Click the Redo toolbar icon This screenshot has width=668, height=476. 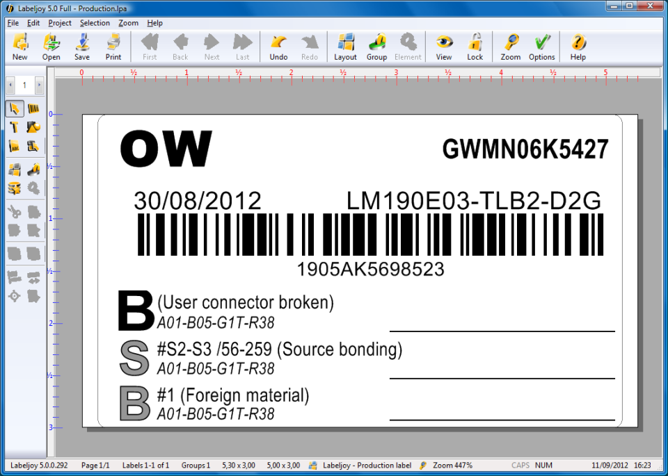(310, 47)
